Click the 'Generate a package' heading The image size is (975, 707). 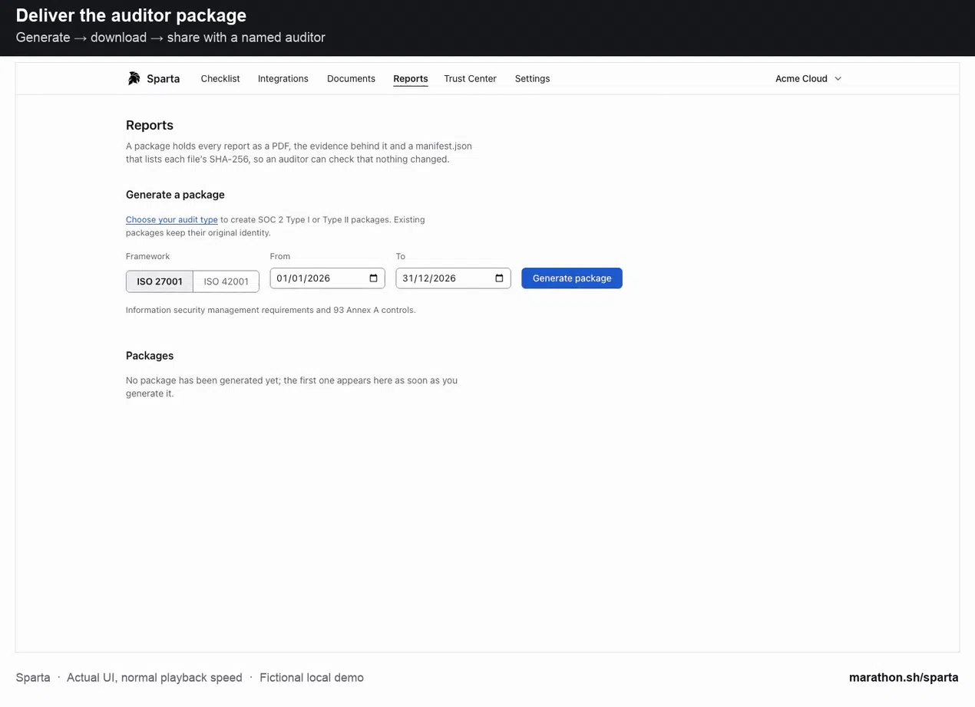coord(175,195)
